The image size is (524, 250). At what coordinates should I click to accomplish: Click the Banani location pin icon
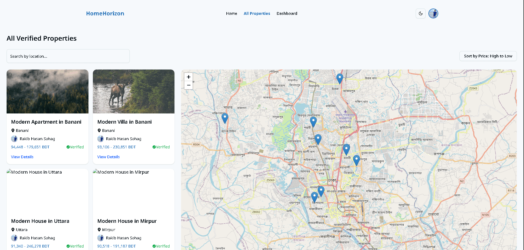coord(13,130)
